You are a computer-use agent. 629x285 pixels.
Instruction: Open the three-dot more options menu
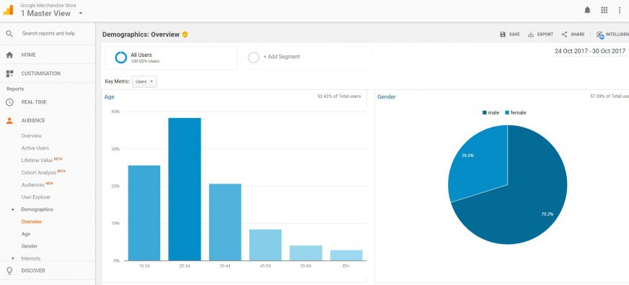620,10
